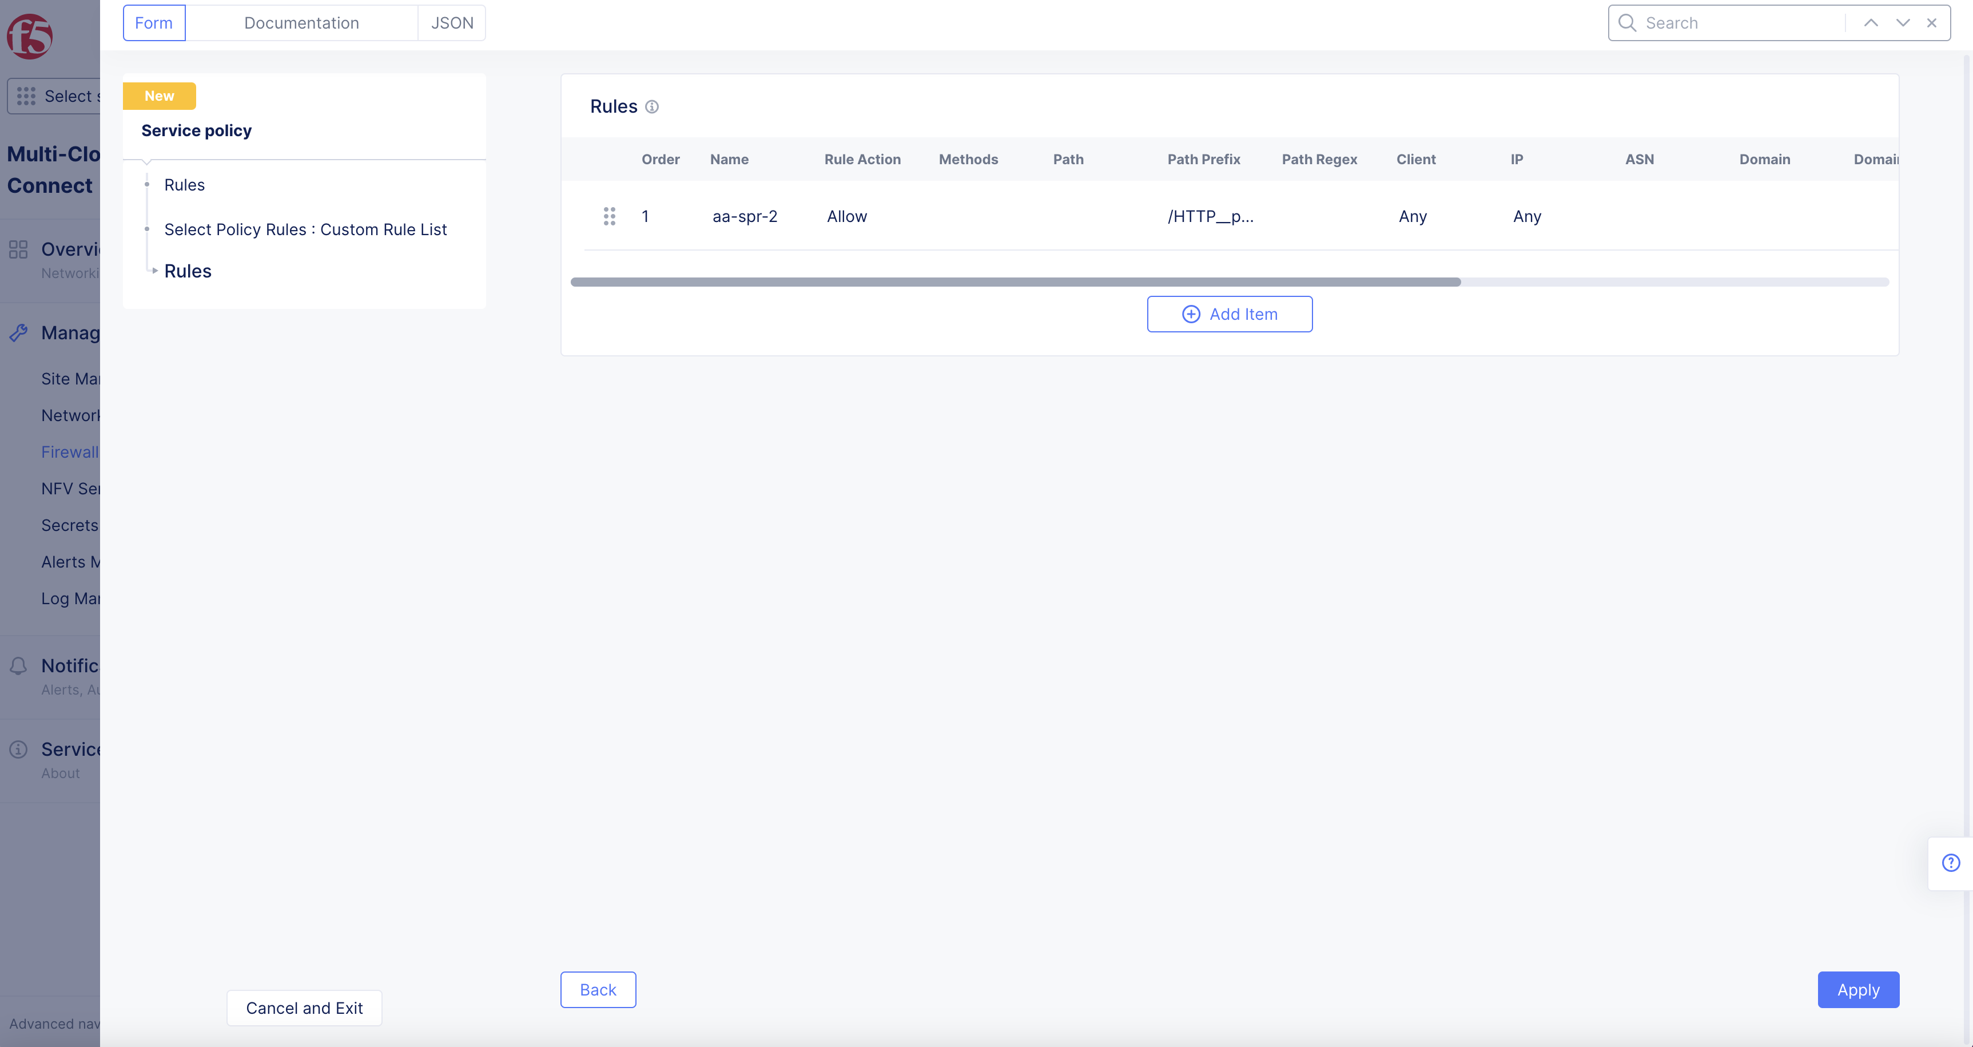Expand the Rules tree item with the arrow
This screenshot has height=1047, width=1973.
pos(155,271)
